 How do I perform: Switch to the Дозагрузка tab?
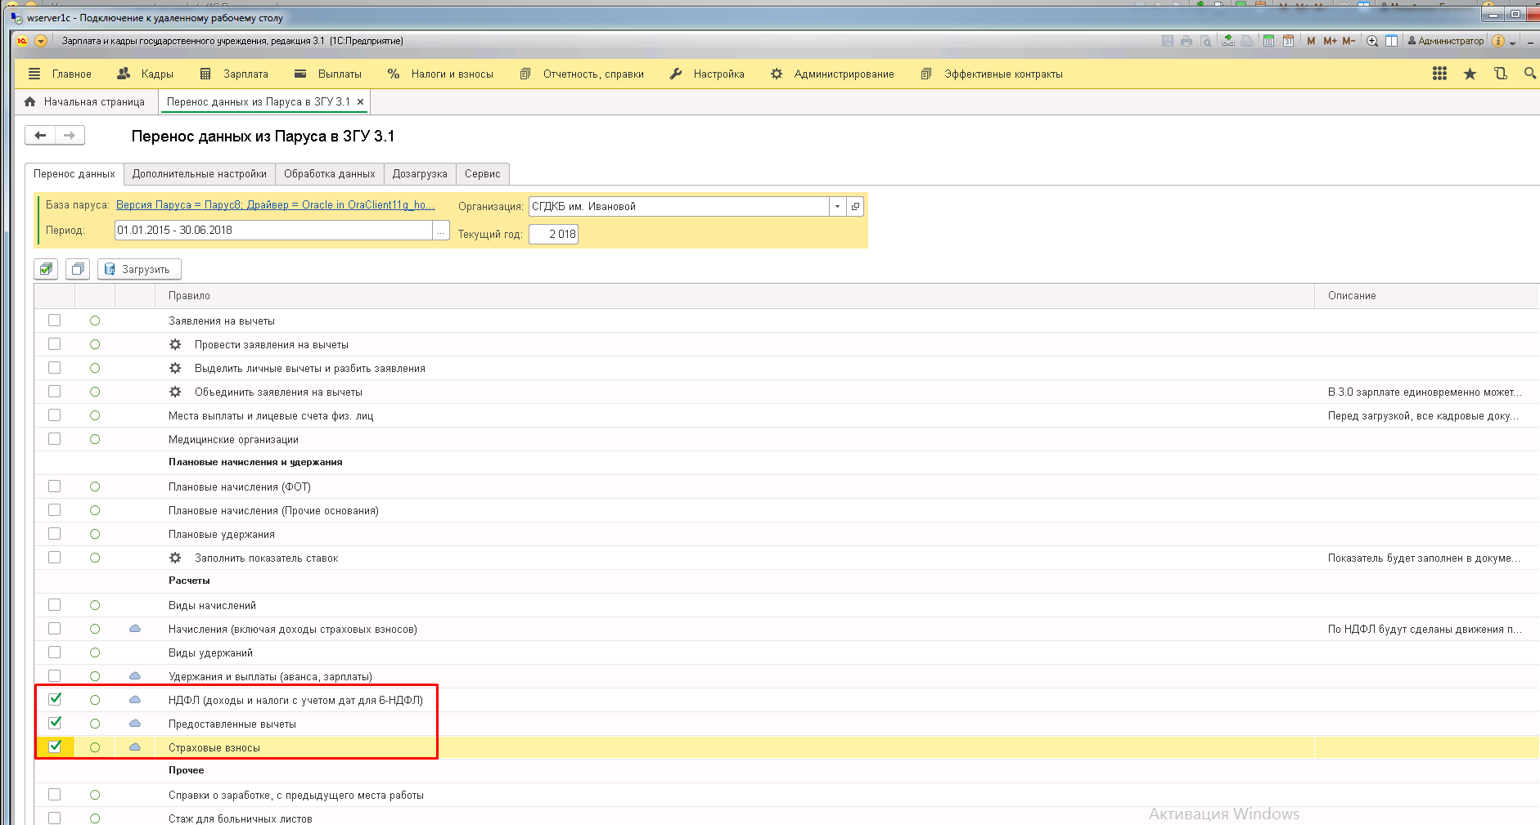click(x=420, y=173)
